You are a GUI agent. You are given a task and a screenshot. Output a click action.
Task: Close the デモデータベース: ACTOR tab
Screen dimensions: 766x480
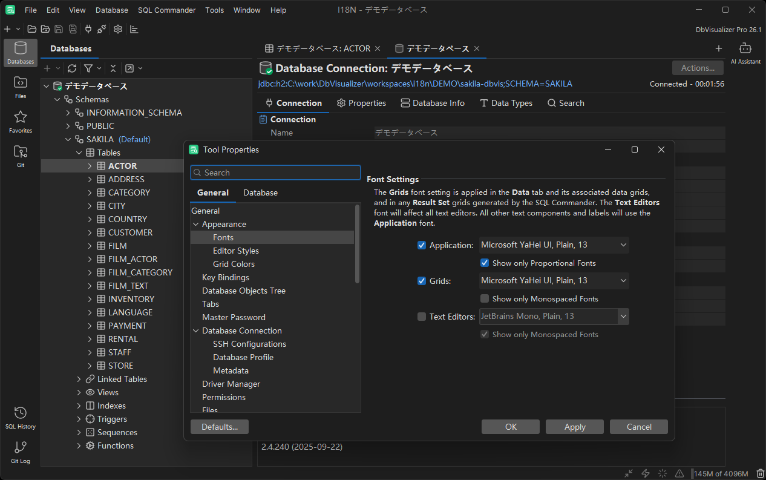coord(378,48)
